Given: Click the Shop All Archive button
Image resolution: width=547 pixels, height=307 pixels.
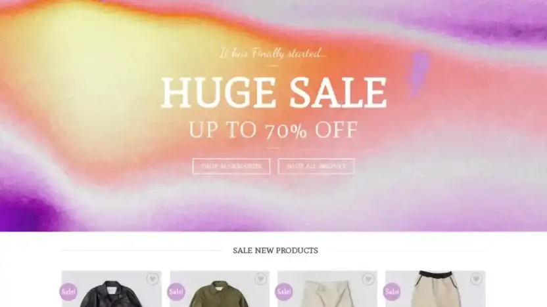Looking at the screenshot, I should (x=316, y=167).
